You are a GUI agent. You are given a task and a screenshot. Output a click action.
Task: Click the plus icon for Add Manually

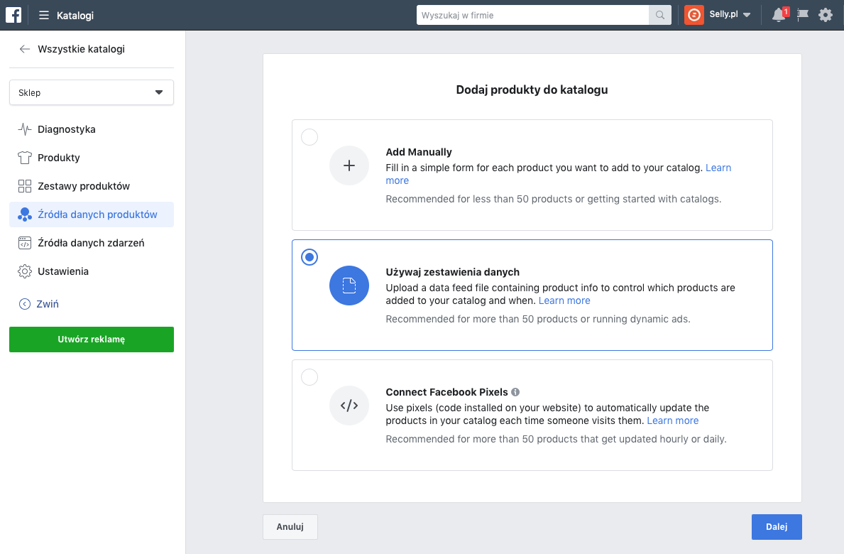click(349, 165)
